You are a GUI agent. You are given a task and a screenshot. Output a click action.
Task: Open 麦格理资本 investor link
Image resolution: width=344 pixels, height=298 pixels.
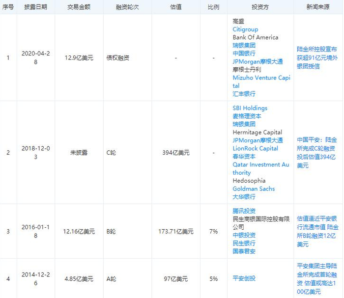tap(247, 116)
